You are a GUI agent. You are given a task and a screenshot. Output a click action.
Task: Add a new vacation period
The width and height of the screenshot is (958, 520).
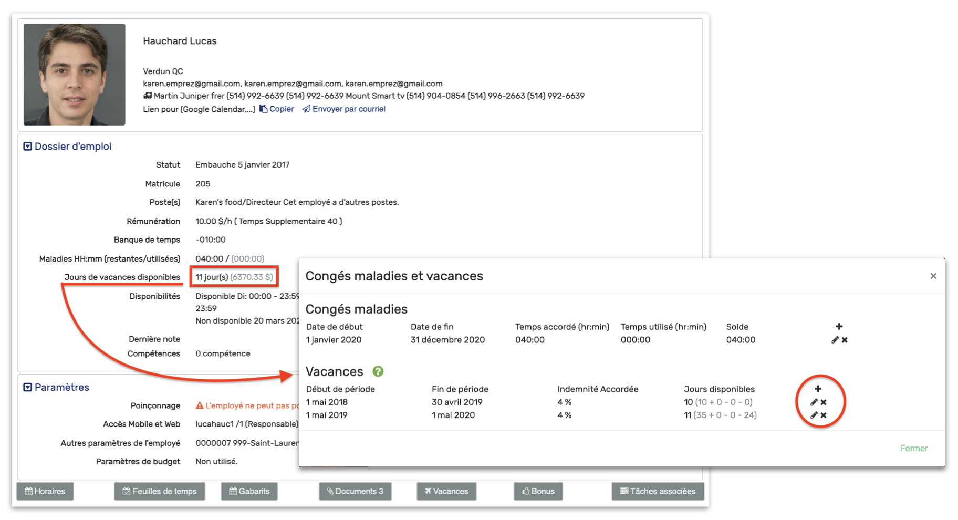click(x=818, y=389)
